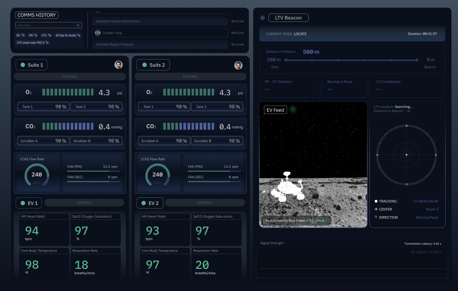Toggle the LTV Beacon status indicator dot
Screen dimensions: 458x291
click(263, 18)
